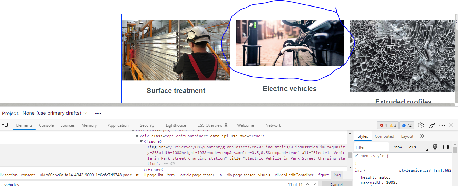Screen dimensions: 458x186
Task: Click the toggle device emulation icon
Action: [5, 125]
